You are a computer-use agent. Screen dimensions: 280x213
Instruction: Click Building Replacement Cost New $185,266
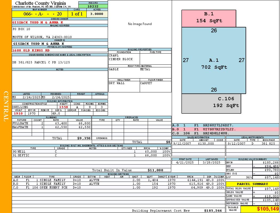(213, 211)
